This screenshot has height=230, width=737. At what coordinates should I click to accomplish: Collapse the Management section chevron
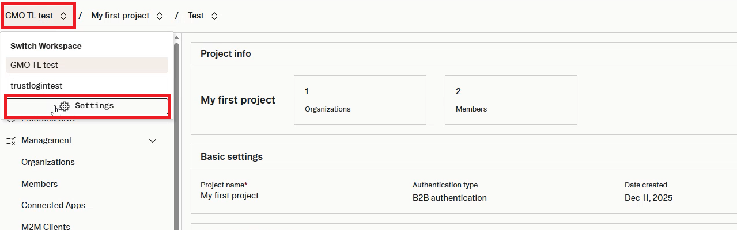point(153,140)
